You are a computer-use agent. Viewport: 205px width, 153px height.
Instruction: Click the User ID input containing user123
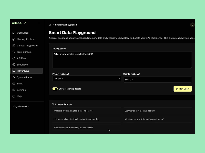click(157, 80)
